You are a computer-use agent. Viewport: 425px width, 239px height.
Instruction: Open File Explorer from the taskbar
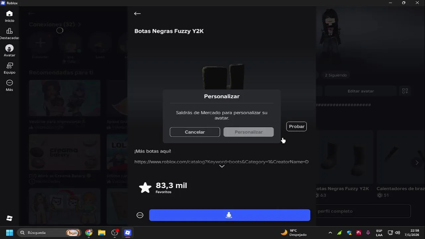tap(102, 233)
